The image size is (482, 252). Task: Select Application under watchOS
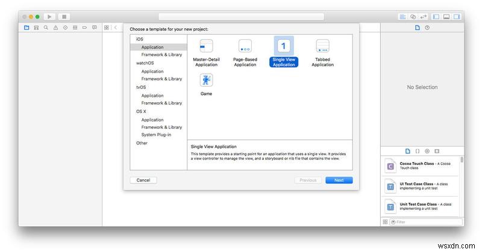click(152, 71)
